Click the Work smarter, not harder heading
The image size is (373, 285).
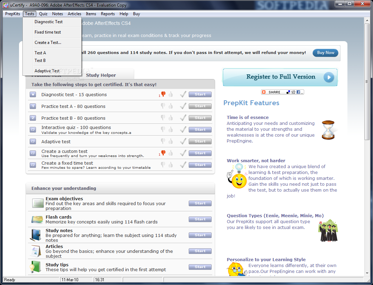click(x=256, y=161)
